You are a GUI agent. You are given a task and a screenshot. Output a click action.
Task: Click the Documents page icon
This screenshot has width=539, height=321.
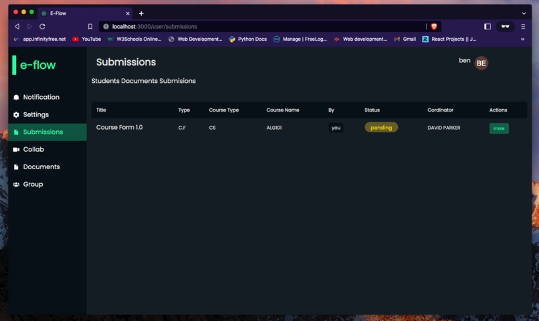pos(16,167)
